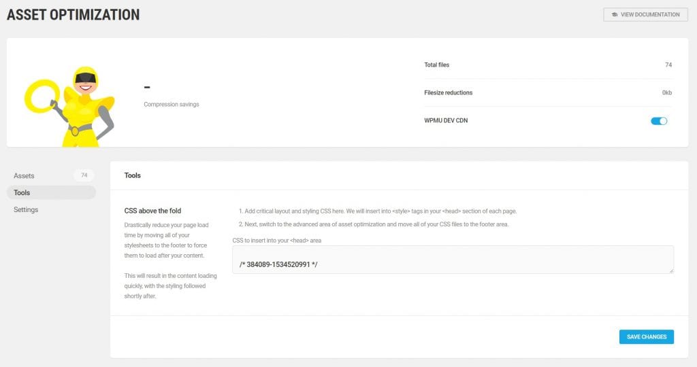Click the Tools panel heading
697x367 pixels.
(x=133, y=175)
